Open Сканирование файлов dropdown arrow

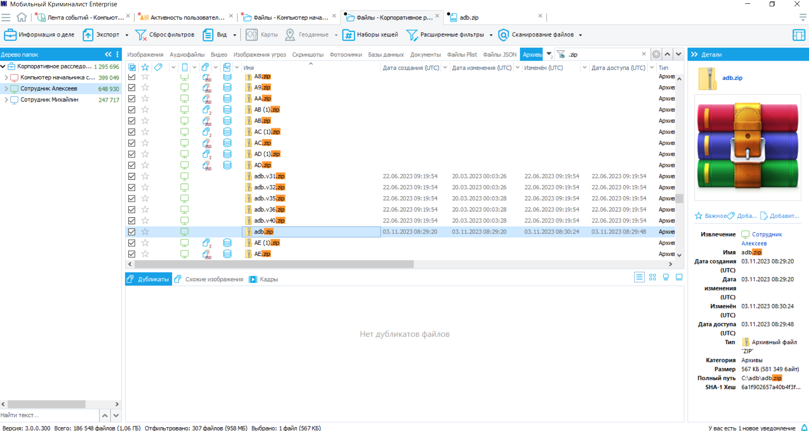pyautogui.click(x=580, y=35)
